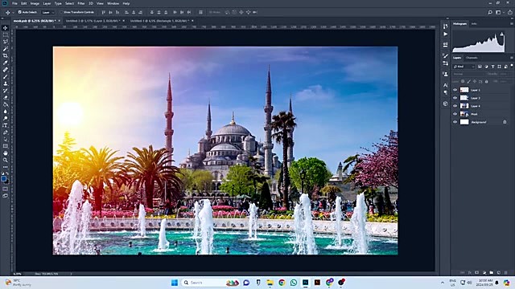Select the Clone Stamp tool
The height and width of the screenshot is (289, 515).
pyautogui.click(x=6, y=83)
